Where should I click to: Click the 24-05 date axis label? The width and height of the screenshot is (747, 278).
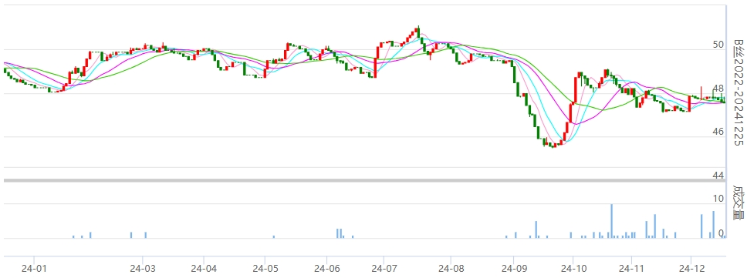[265, 269]
